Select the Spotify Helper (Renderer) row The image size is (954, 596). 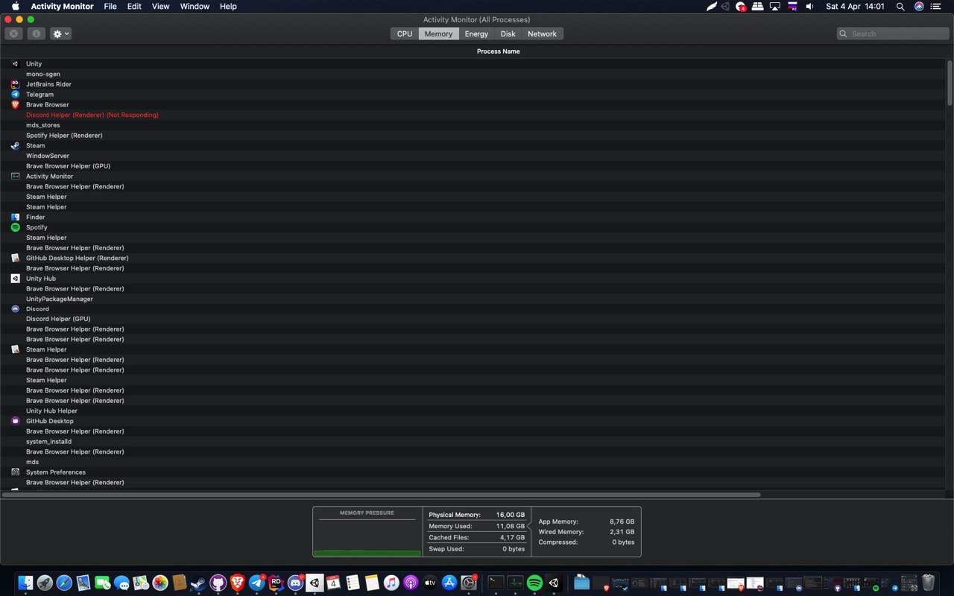coord(473,136)
